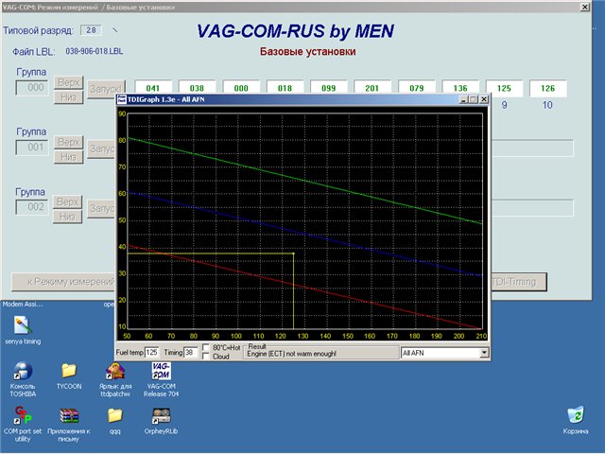Click the Result message text
This screenshot has width=605, height=454.
(292, 354)
